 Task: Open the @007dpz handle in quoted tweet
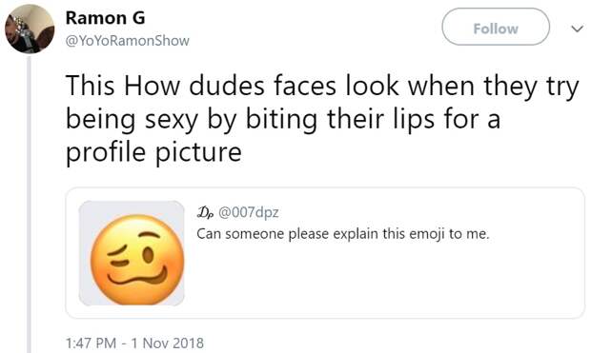point(249,212)
